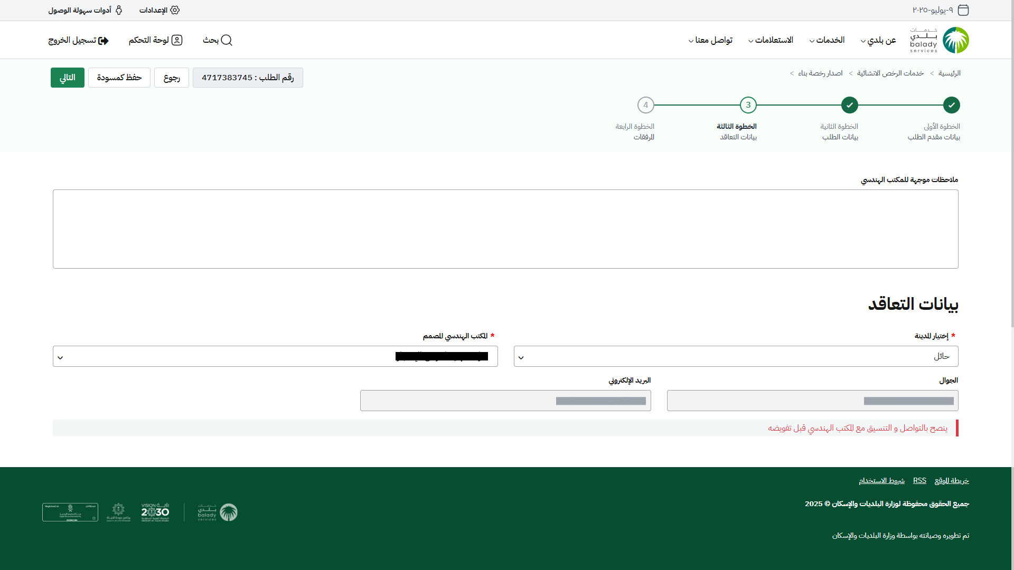The height and width of the screenshot is (570, 1014).
Task: Open the 'الخدمات' navigation menu
Action: [827, 40]
